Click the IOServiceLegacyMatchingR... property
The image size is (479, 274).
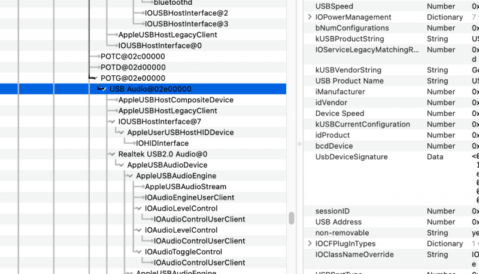click(367, 50)
